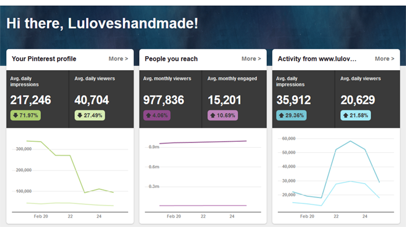
Task: Click the peak of the teal activity line
Action: click(350, 141)
